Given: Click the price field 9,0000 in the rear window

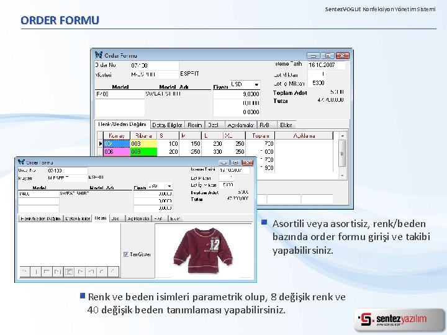Looking at the screenshot, I should pos(237,94).
